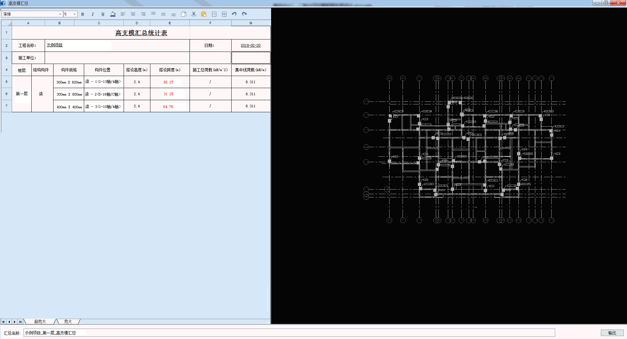The image size is (627, 339).
Task: Click the select-all corner of spreadsheet
Action: [x=7, y=23]
